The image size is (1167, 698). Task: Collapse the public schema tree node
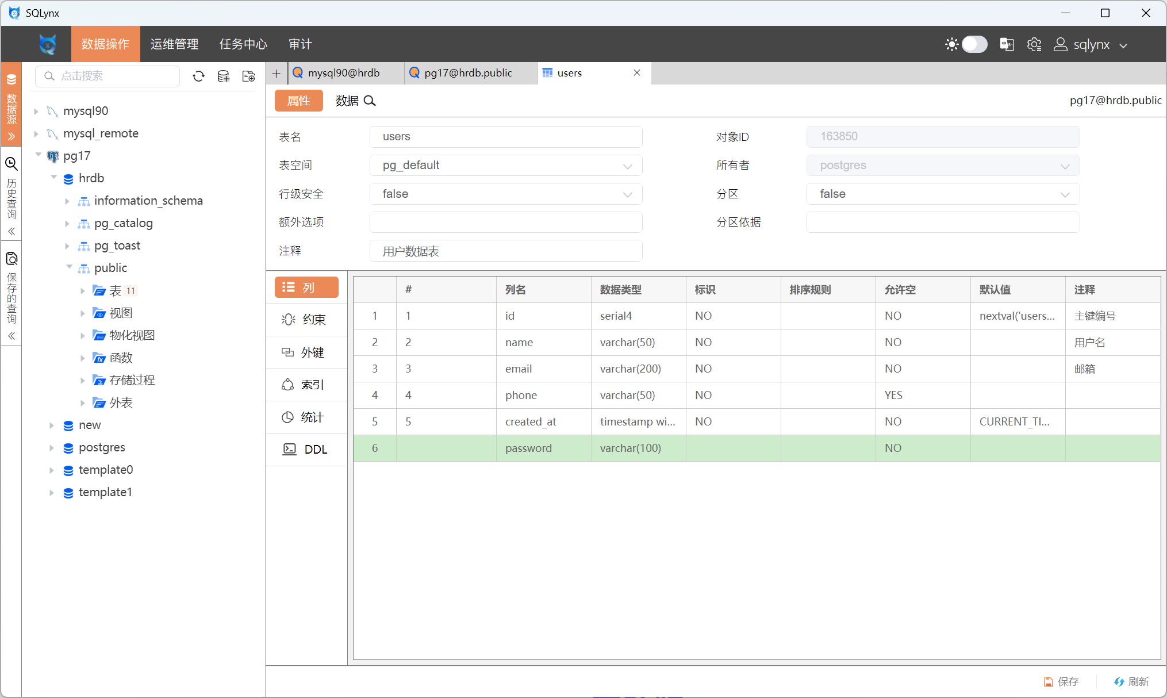tap(70, 268)
